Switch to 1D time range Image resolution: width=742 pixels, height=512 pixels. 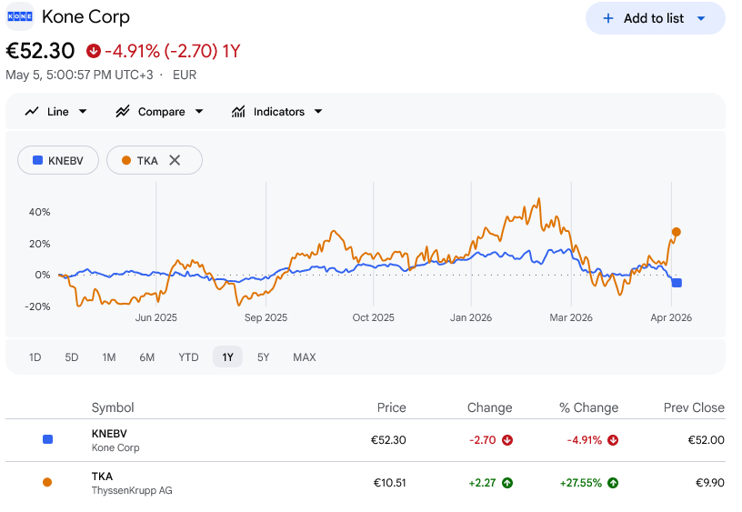pos(35,357)
